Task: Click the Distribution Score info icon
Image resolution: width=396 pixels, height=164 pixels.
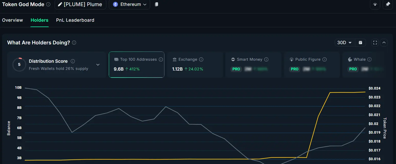Action: point(73,61)
